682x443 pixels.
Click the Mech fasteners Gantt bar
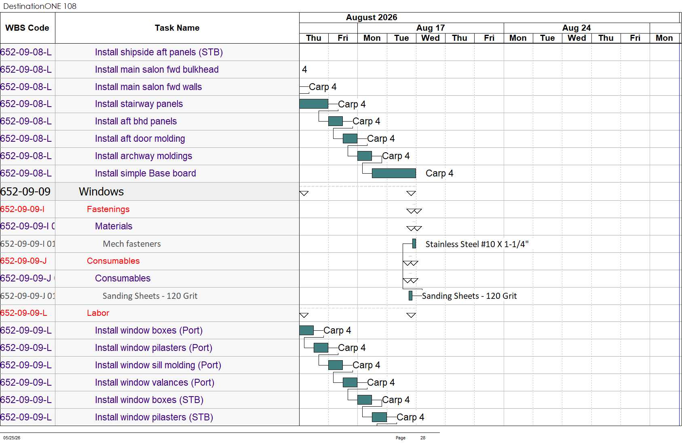pos(414,244)
